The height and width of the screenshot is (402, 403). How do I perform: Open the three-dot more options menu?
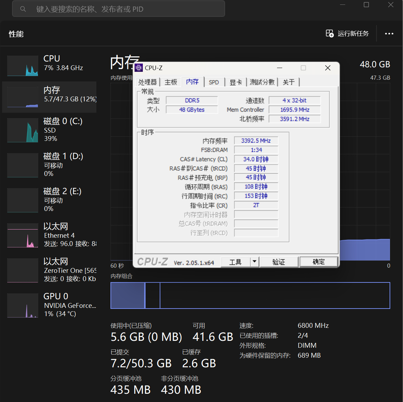[389, 34]
